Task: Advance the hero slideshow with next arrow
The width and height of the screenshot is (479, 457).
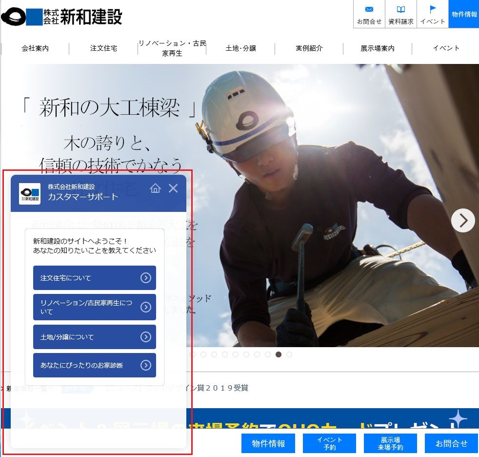Action: (x=463, y=220)
